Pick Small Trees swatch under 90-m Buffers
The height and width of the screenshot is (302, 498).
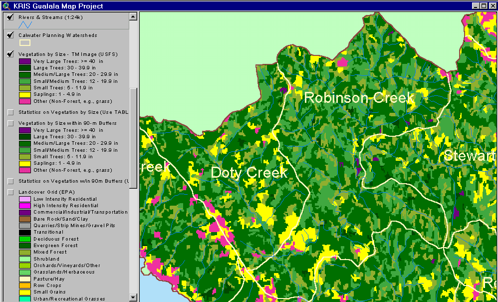[x=25, y=157]
